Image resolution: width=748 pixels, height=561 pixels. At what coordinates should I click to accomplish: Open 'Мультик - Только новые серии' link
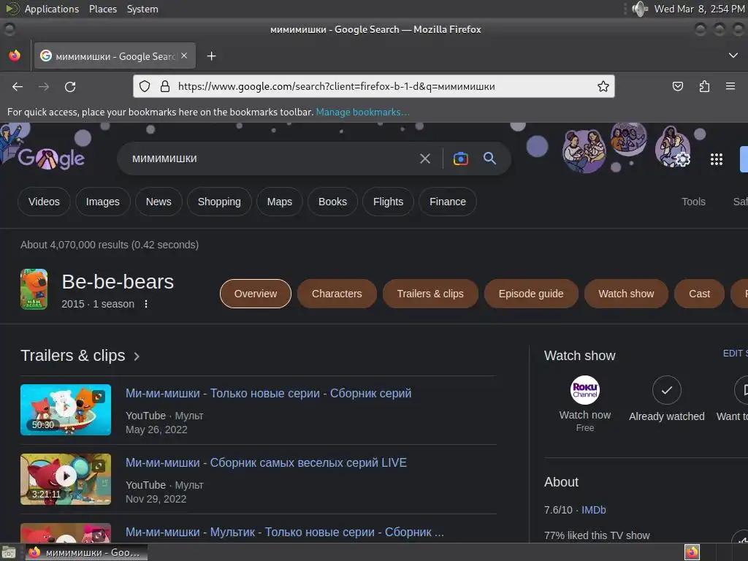tap(285, 532)
